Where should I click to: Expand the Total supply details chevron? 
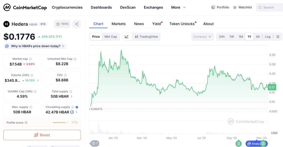72,96
